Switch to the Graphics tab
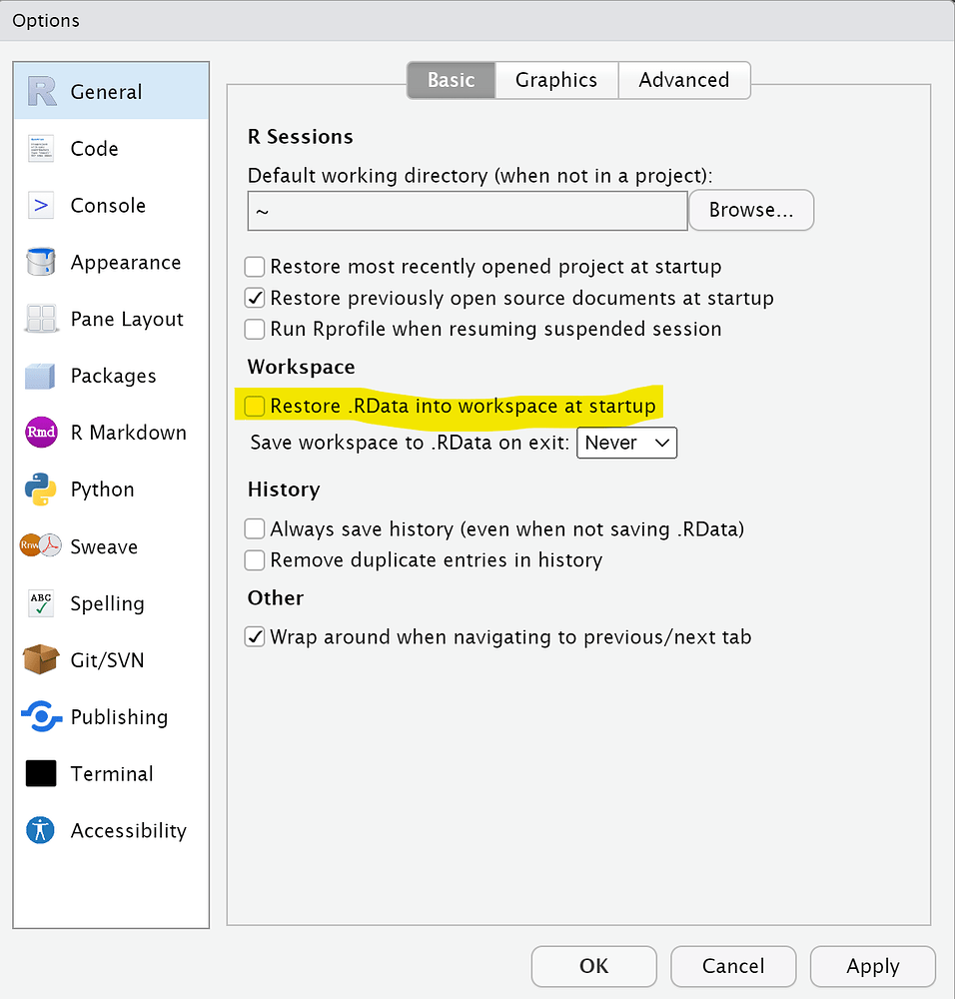Image resolution: width=955 pixels, height=999 pixels. pos(556,80)
